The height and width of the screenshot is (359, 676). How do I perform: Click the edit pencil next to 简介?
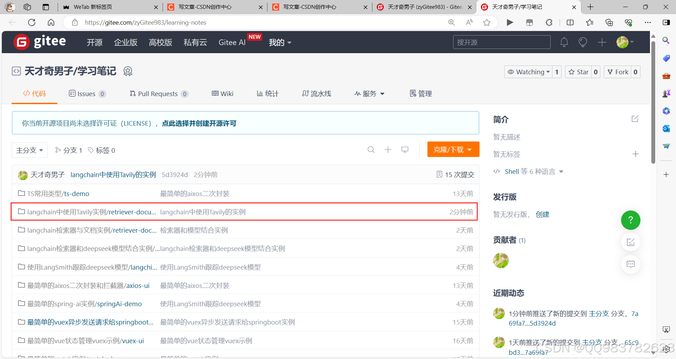coord(634,119)
